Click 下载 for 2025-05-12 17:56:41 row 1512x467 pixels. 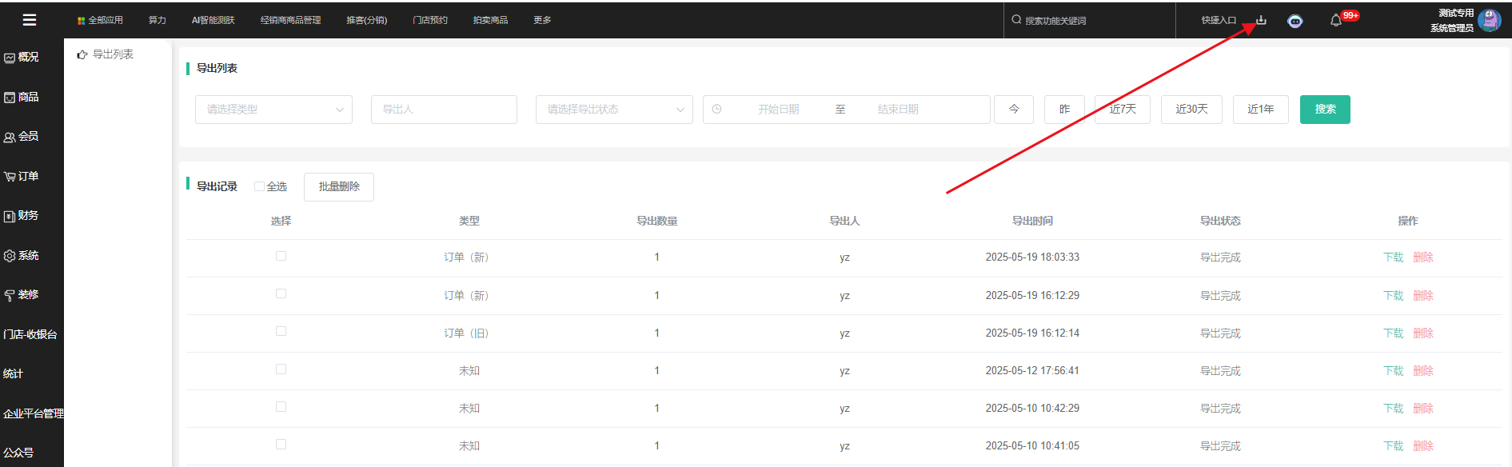pyautogui.click(x=1394, y=371)
